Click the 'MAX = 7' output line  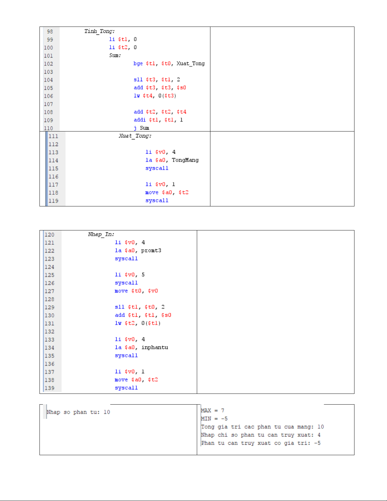coord(213,410)
